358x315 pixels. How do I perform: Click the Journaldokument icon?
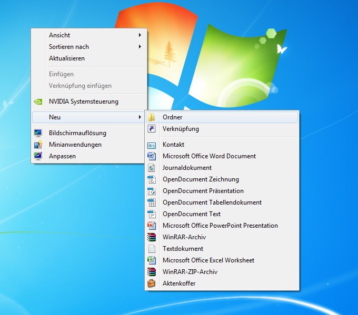152,168
